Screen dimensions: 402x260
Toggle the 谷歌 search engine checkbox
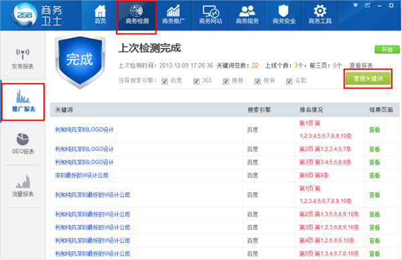(289, 81)
